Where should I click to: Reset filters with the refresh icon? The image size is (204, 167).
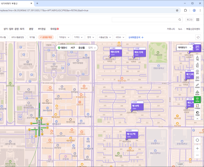(198, 37)
